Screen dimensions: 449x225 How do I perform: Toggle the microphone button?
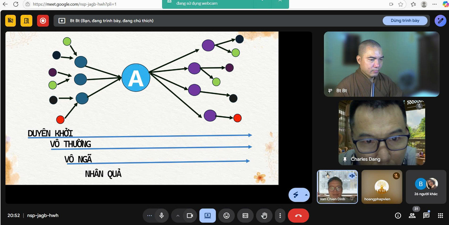click(x=162, y=216)
